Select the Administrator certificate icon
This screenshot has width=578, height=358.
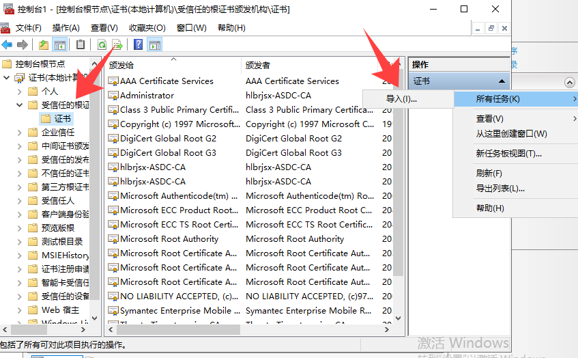pos(113,96)
